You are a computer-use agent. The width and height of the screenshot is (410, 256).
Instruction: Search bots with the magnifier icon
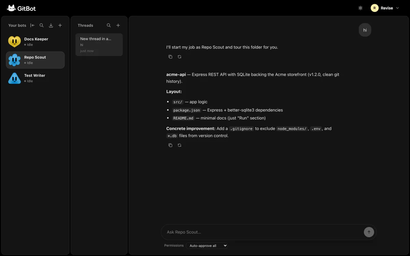coord(42,25)
